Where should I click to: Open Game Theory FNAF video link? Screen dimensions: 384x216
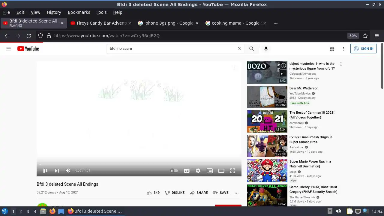(313, 189)
